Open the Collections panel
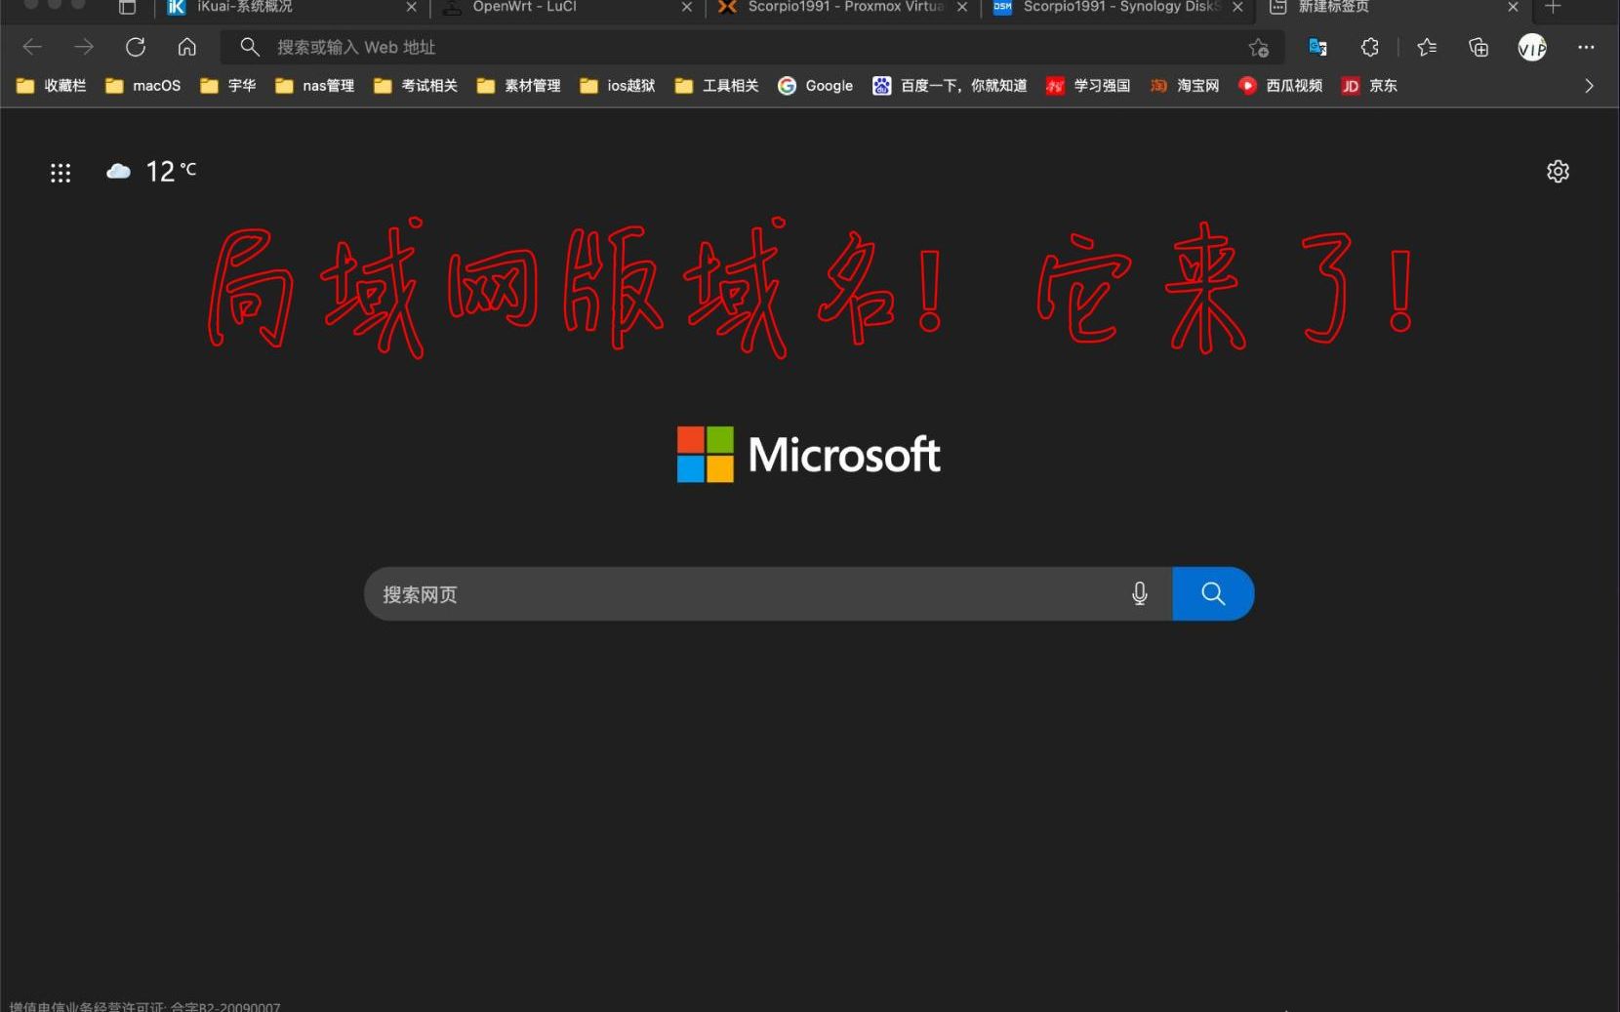 [x=1478, y=47]
